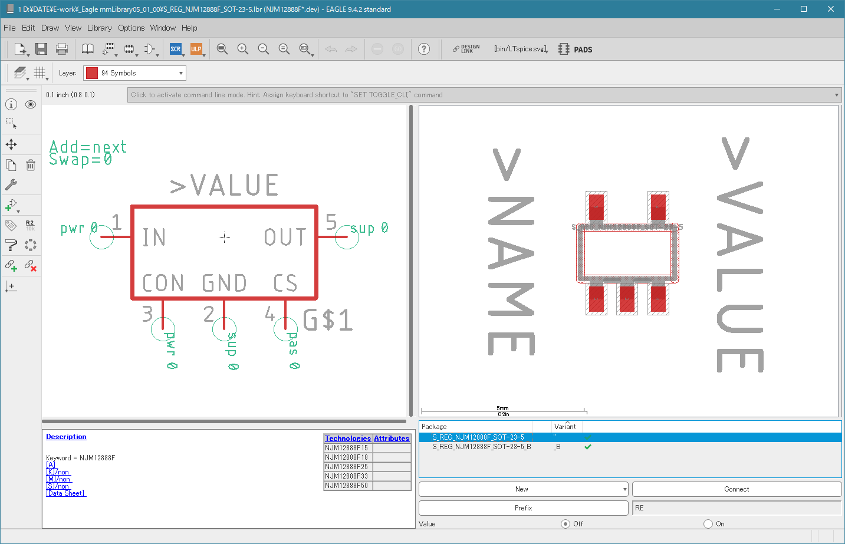
Task: Click the Undo arrow icon
Action: (x=331, y=49)
